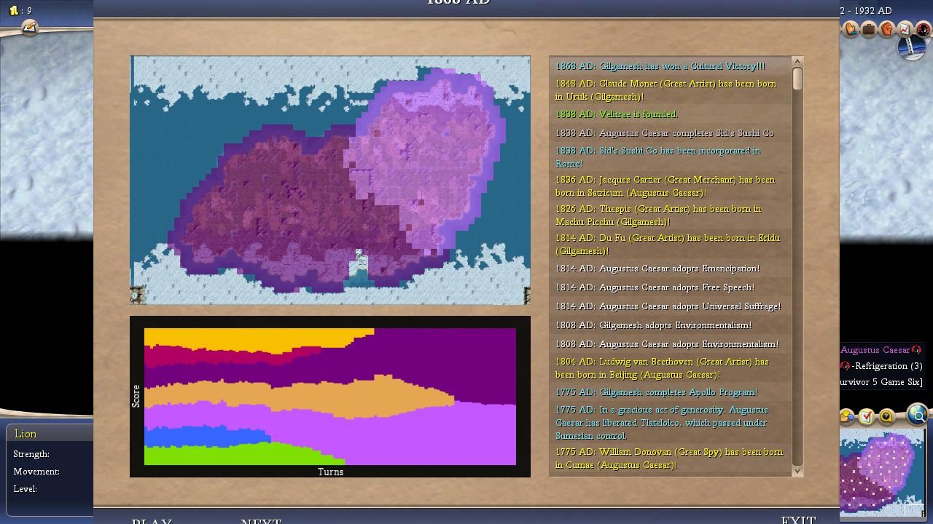Open the praying hands religion advisor

click(851, 29)
